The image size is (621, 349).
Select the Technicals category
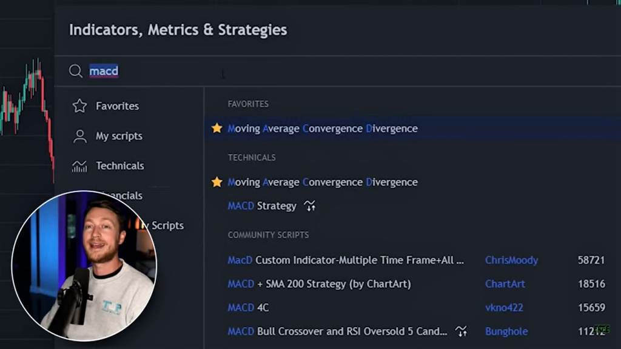120,166
